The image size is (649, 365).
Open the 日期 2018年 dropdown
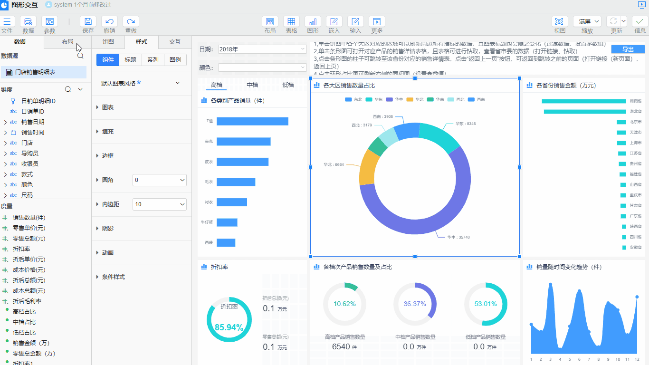point(262,49)
